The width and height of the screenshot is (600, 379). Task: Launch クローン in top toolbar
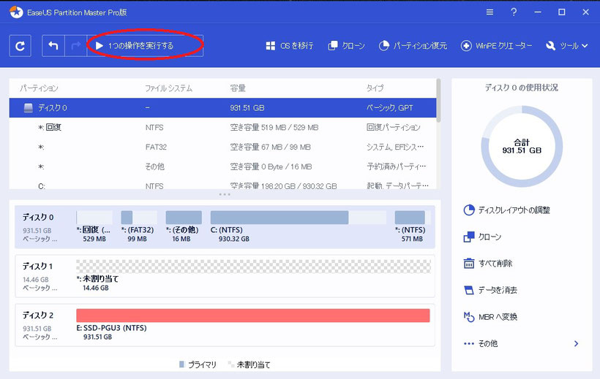347,46
